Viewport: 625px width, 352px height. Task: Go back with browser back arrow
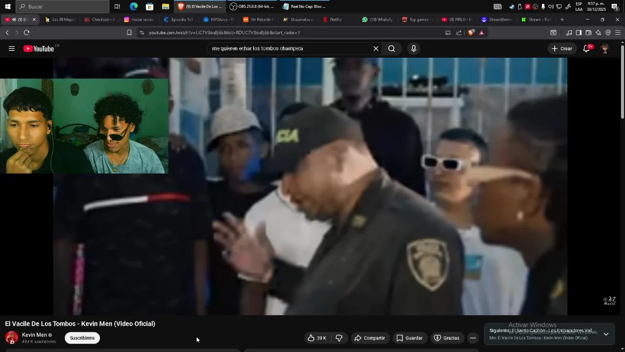point(7,33)
